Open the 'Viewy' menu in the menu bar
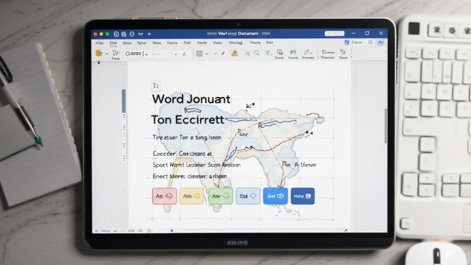 255,43
